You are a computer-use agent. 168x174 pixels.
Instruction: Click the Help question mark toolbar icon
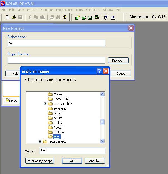65,17
